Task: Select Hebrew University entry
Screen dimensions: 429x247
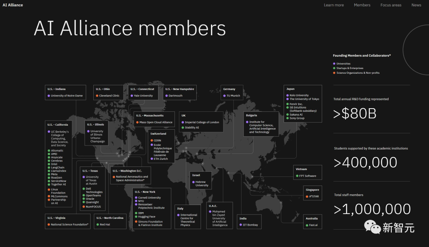Action: click(x=200, y=184)
